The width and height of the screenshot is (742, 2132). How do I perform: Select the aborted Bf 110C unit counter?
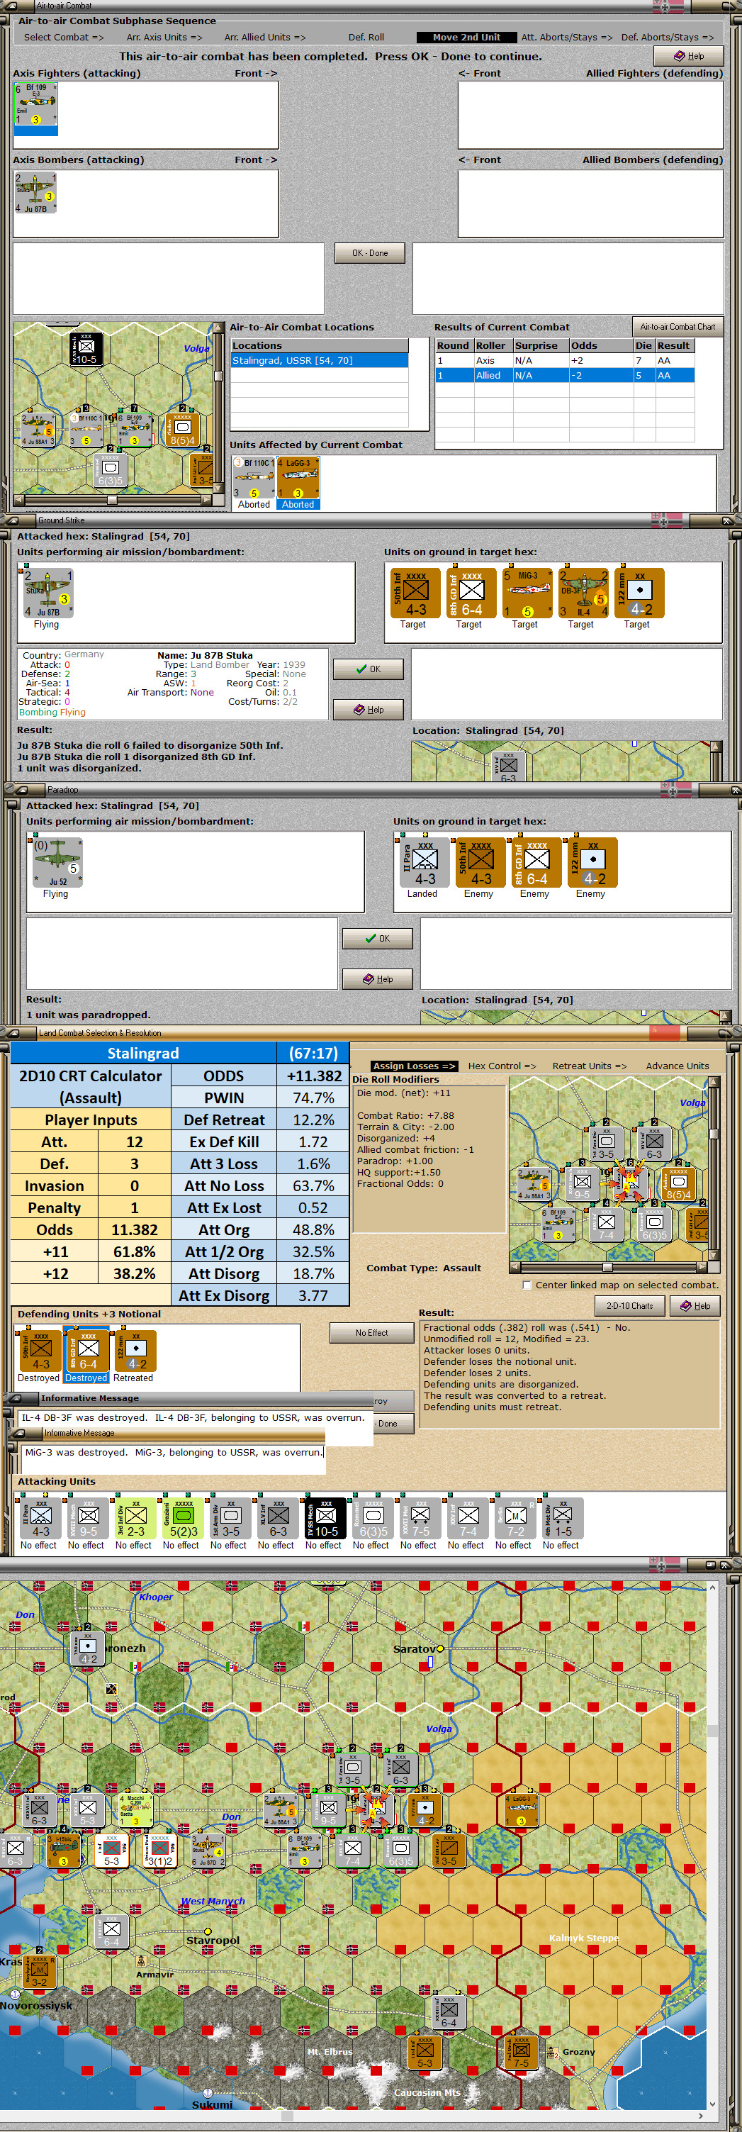pos(254,478)
